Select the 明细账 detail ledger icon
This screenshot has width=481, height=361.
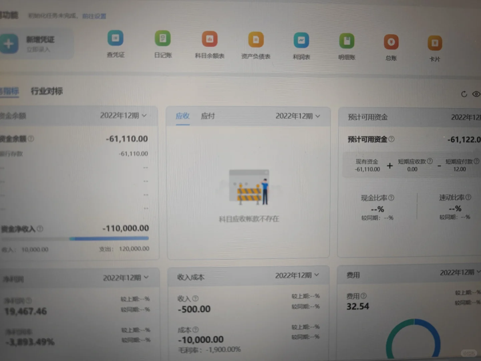(346, 40)
